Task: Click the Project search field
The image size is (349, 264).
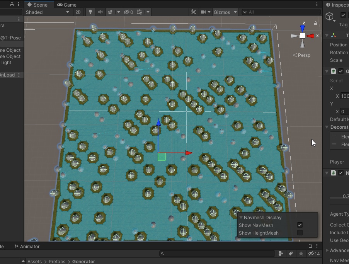Action: [x=217, y=254]
